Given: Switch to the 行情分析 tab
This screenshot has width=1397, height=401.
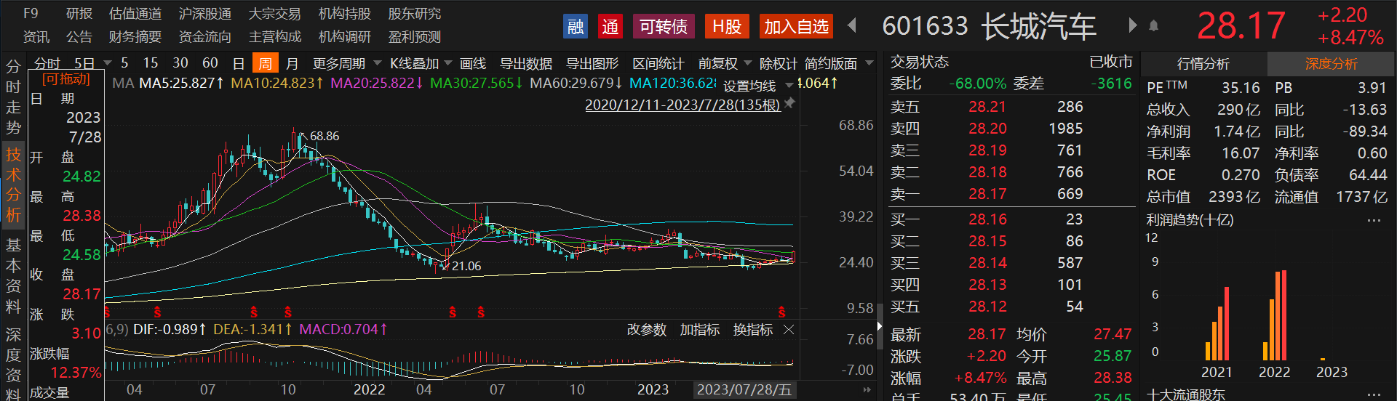Looking at the screenshot, I should [x=1203, y=64].
